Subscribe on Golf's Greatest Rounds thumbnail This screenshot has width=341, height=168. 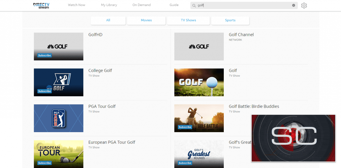185,163
